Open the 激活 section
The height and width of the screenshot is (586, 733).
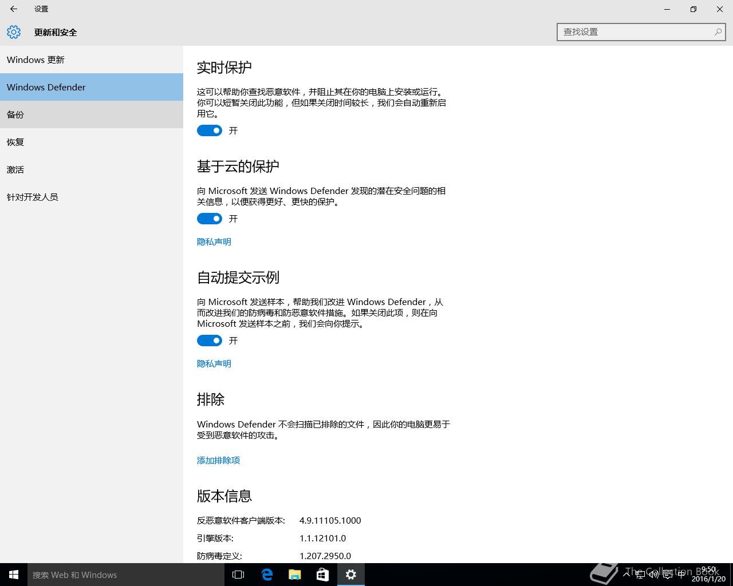(92, 169)
